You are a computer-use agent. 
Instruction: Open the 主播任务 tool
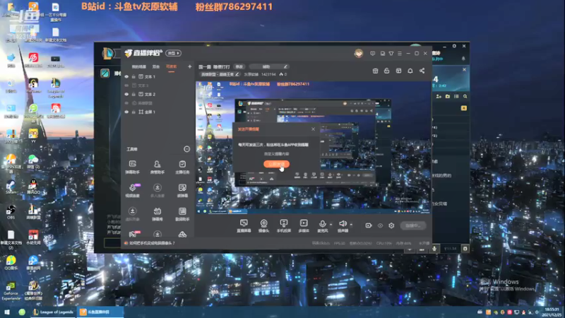pyautogui.click(x=182, y=167)
